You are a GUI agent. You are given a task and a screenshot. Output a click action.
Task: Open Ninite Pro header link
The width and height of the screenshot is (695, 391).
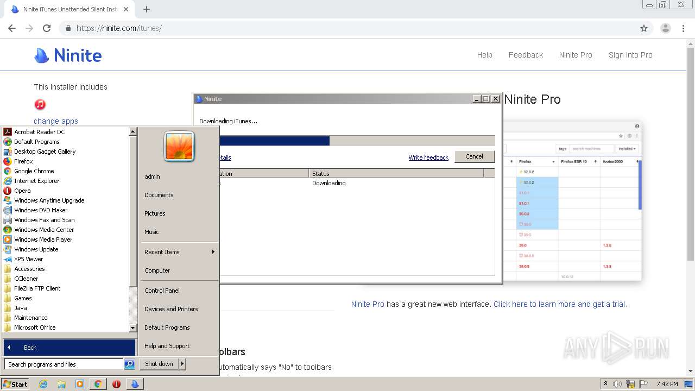pyautogui.click(x=576, y=55)
